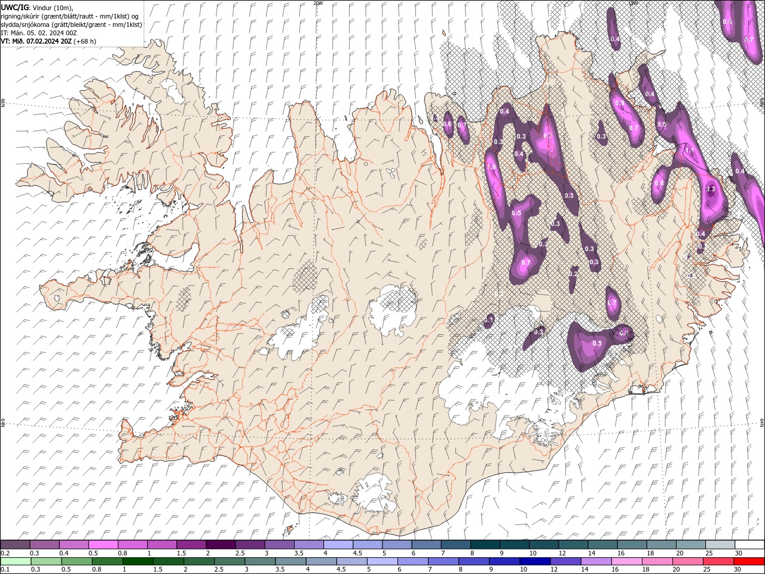Click the '1.1' snowfall value on the map
This screenshot has height=574, width=765.
click(x=690, y=151)
